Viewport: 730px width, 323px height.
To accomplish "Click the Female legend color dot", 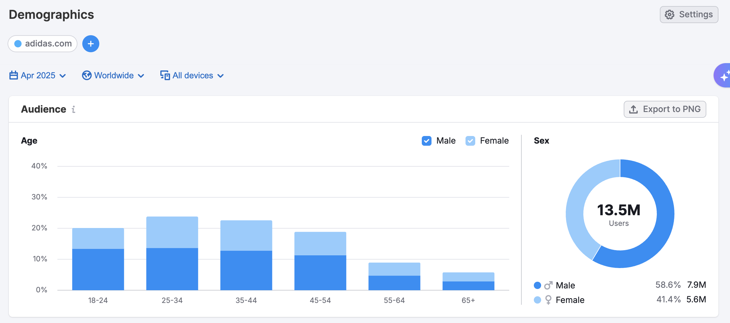I will [x=537, y=300].
